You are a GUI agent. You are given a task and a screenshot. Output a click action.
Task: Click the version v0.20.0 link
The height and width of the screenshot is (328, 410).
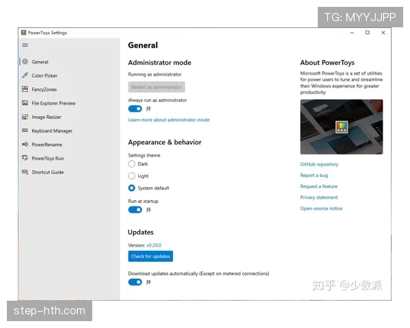pos(154,245)
